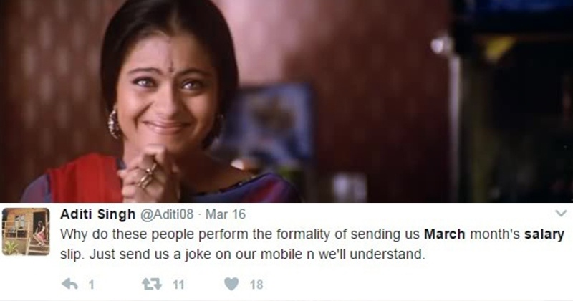This screenshot has height=301, width=573.
Task: Click the bold word salary in tweet
Action: (x=544, y=234)
